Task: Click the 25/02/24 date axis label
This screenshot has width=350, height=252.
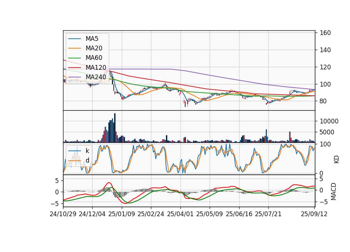Action: coord(151,214)
